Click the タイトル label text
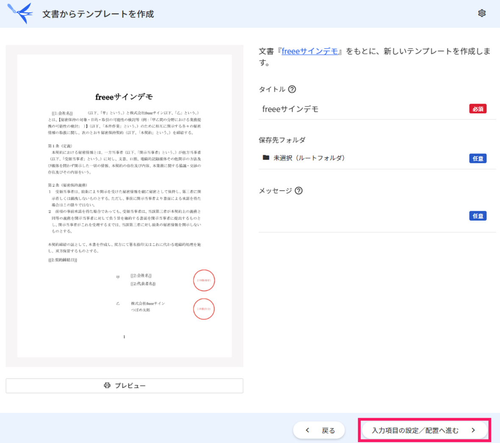500x443 pixels. (x=272, y=89)
